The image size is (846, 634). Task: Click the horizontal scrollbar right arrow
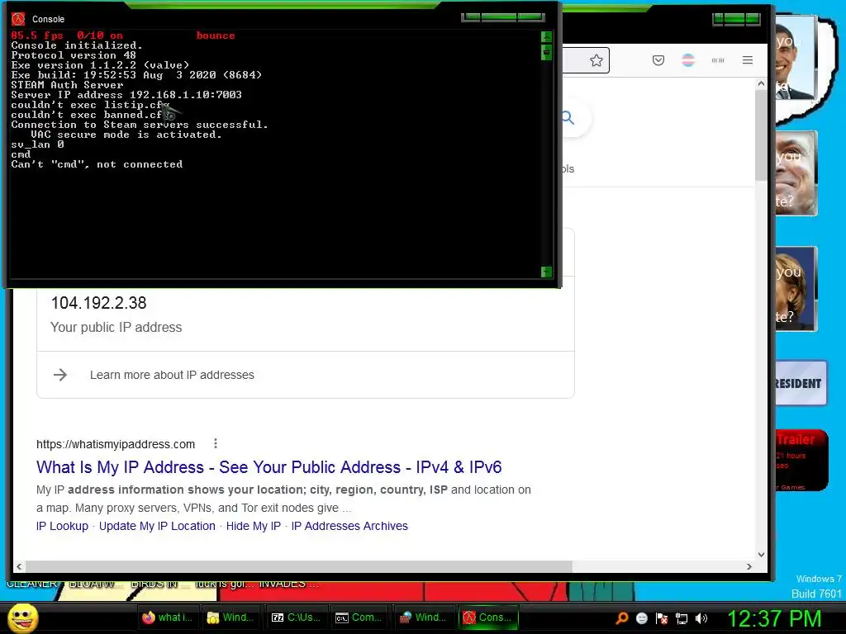pyautogui.click(x=749, y=566)
